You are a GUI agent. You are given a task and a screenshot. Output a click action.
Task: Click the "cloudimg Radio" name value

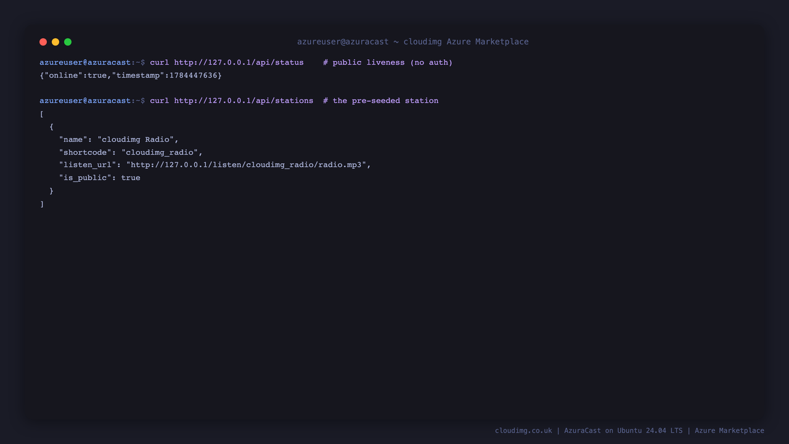(136, 139)
